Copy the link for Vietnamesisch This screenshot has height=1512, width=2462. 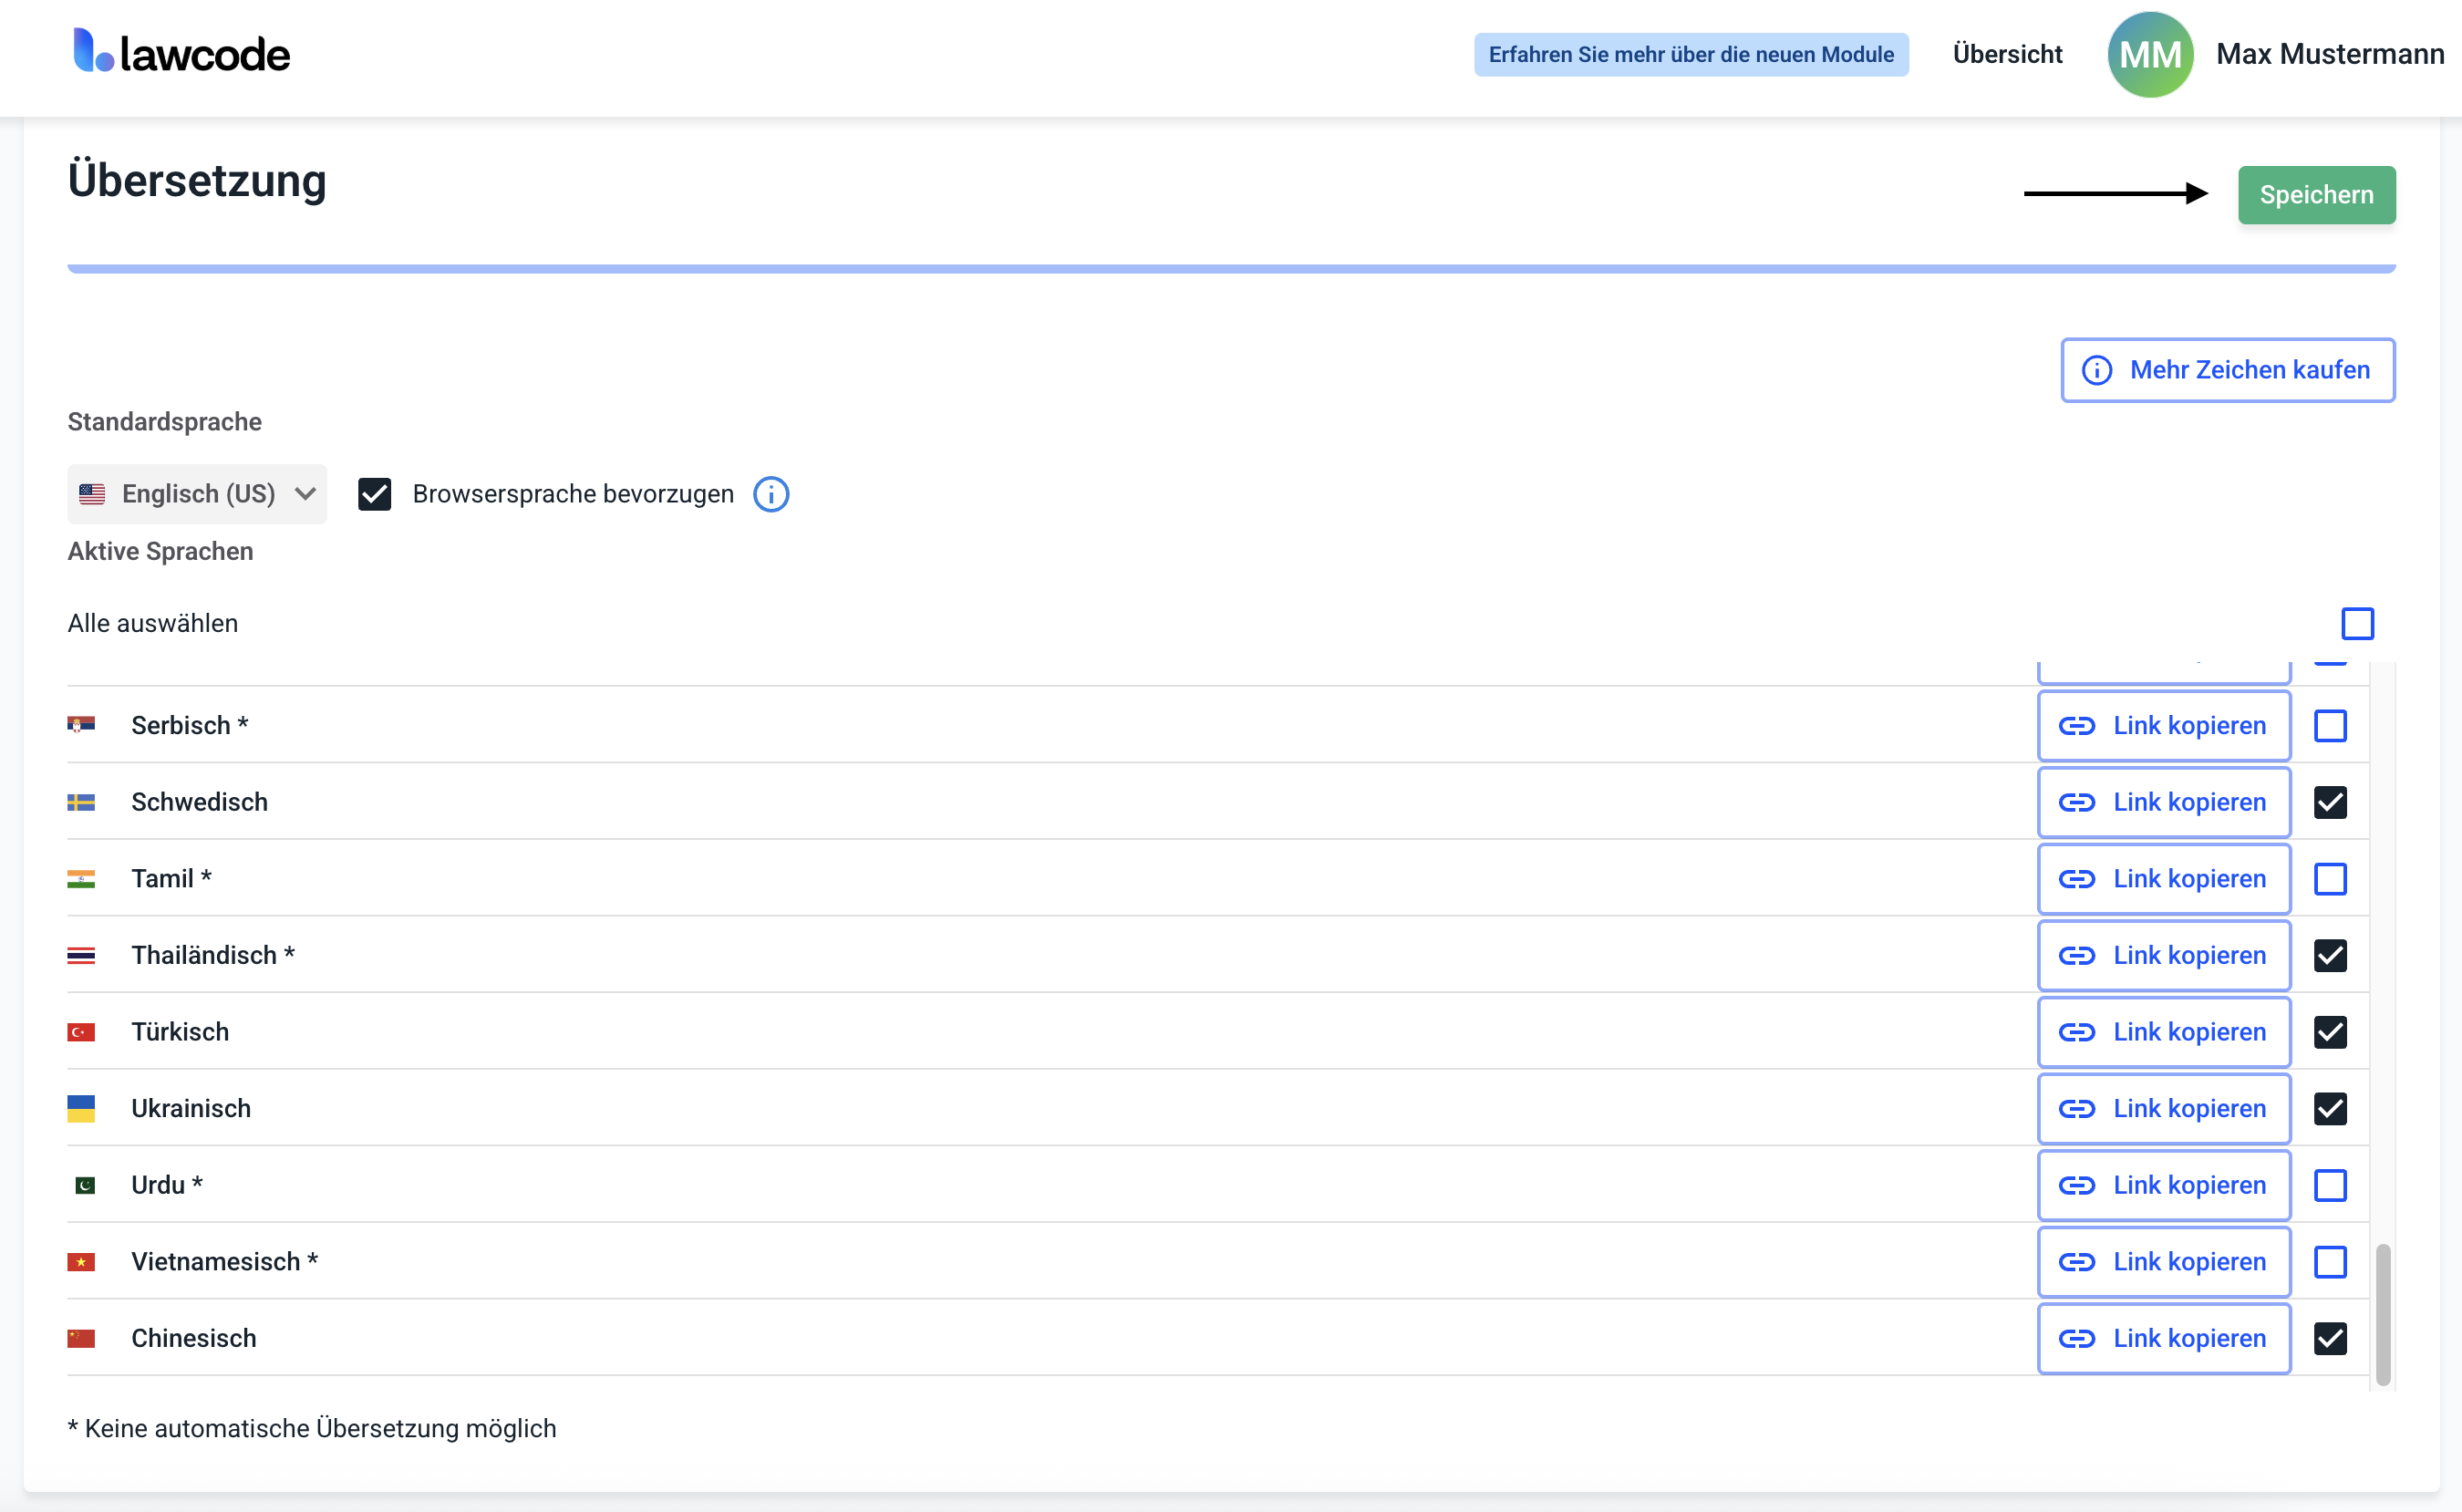pyautogui.click(x=2163, y=1262)
